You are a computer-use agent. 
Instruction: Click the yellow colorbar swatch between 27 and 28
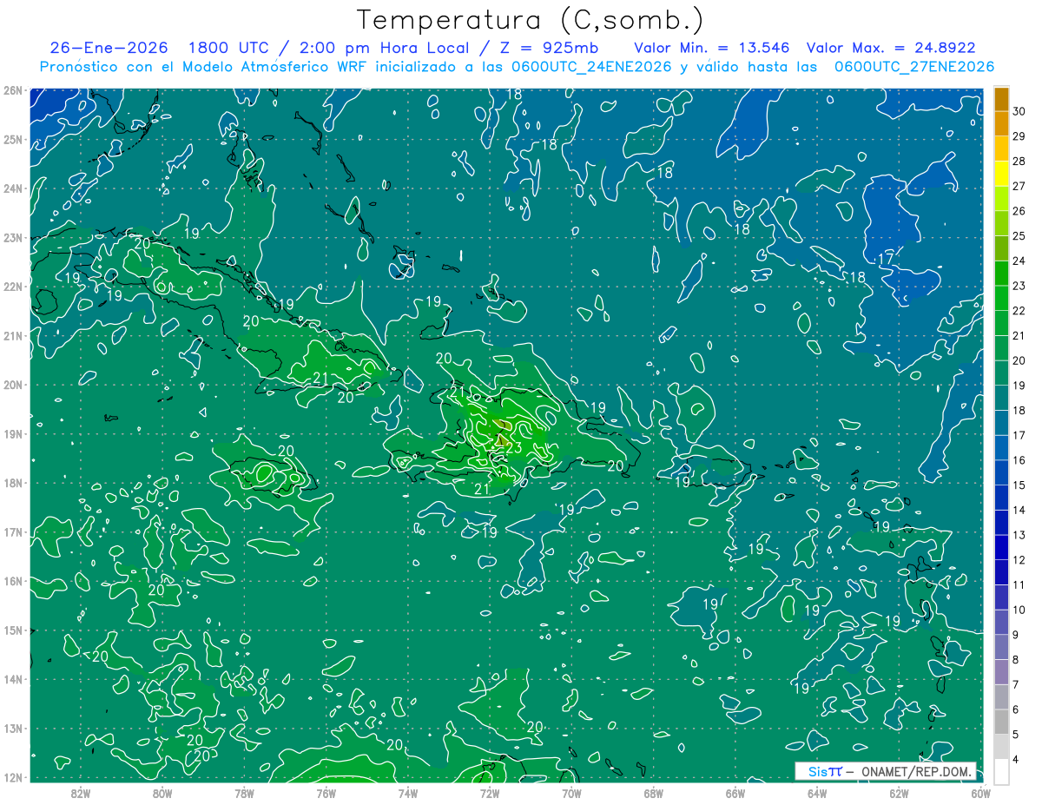[1001, 174]
